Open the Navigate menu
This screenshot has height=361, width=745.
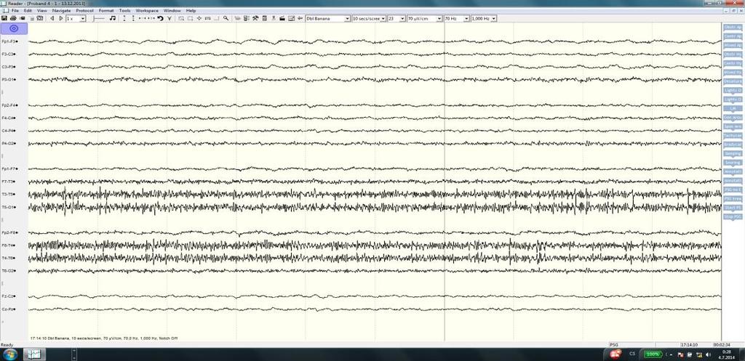pyautogui.click(x=61, y=10)
